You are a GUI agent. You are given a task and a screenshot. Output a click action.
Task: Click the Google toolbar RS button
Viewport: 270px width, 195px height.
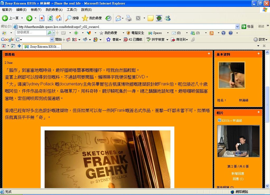(75, 40)
